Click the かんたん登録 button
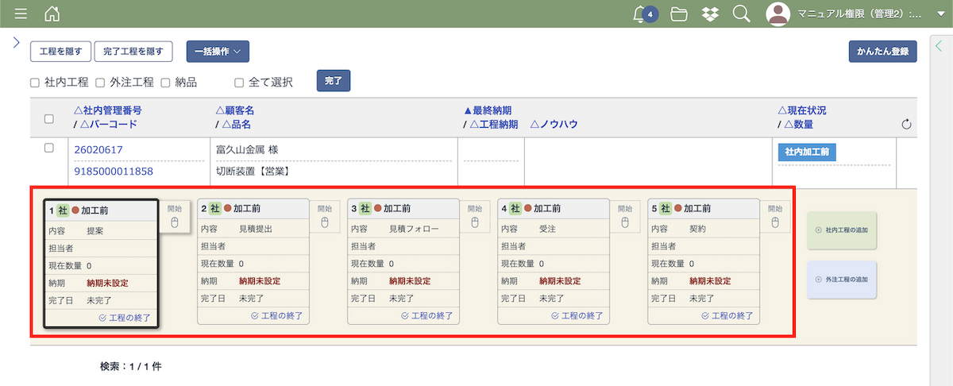The height and width of the screenshot is (386, 953). click(882, 51)
